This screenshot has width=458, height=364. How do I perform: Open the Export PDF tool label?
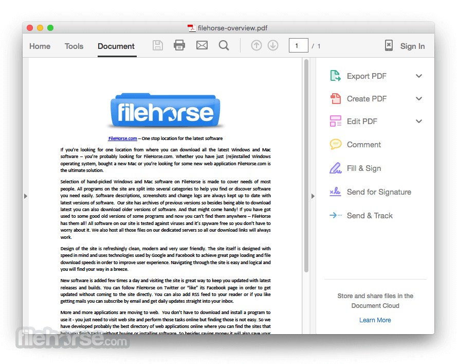[x=367, y=76]
